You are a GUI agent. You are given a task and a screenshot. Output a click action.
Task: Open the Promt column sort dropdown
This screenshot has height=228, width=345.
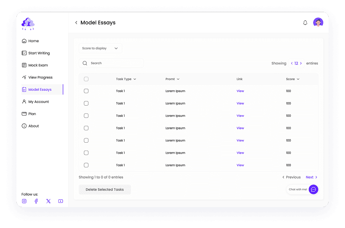(x=172, y=79)
